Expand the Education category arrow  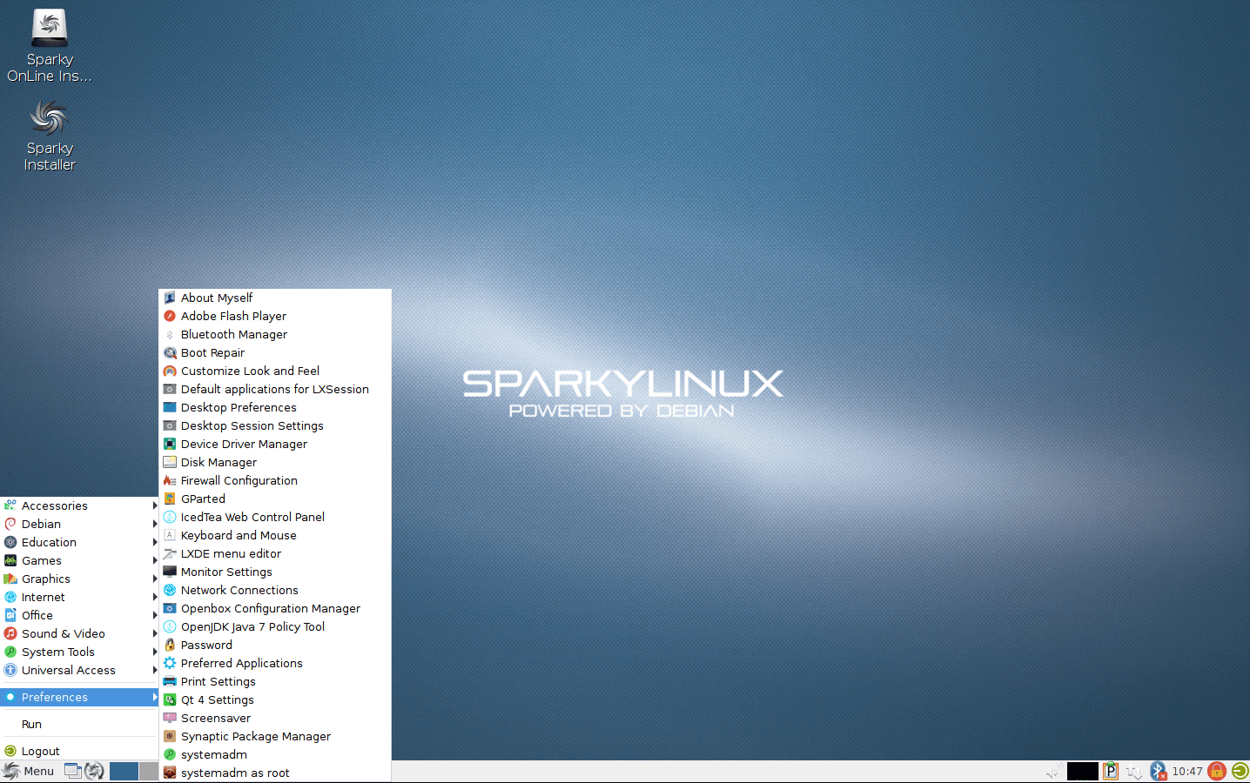(155, 542)
